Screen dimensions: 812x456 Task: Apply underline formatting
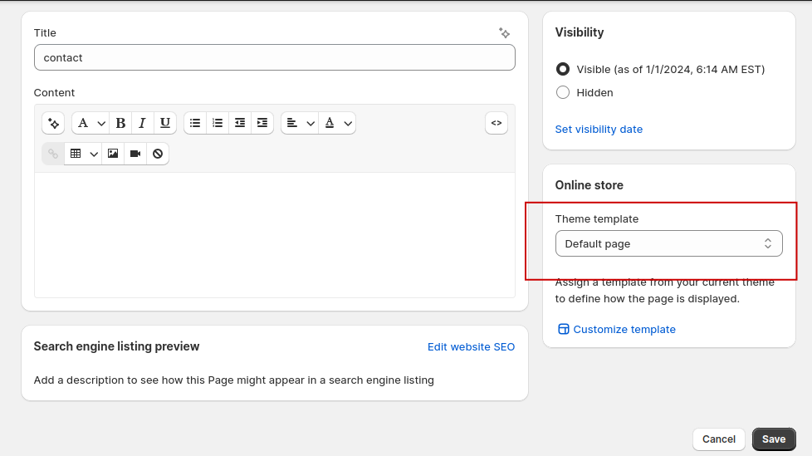point(165,123)
